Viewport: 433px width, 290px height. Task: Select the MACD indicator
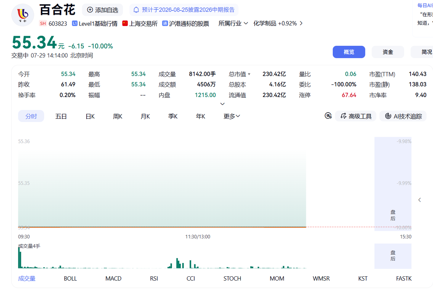pos(113,278)
